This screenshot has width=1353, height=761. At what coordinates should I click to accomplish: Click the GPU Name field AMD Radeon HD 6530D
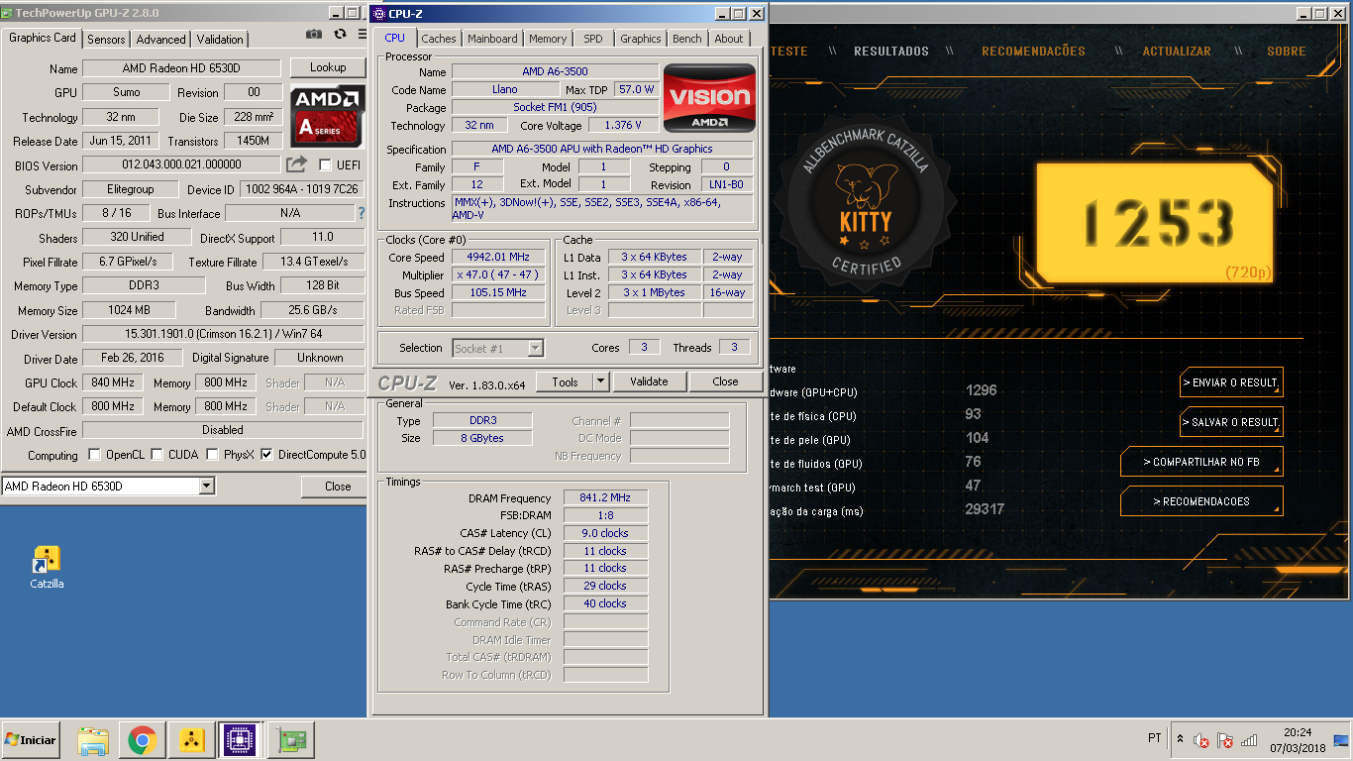(x=182, y=68)
